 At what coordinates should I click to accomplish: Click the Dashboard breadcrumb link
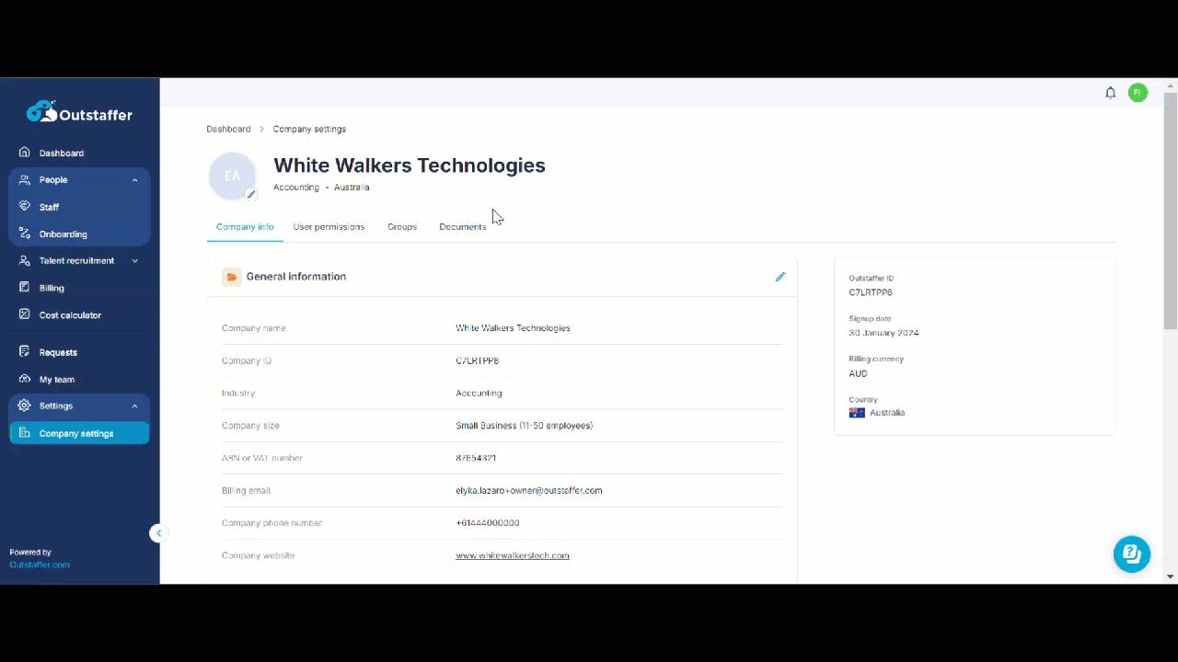[228, 130]
